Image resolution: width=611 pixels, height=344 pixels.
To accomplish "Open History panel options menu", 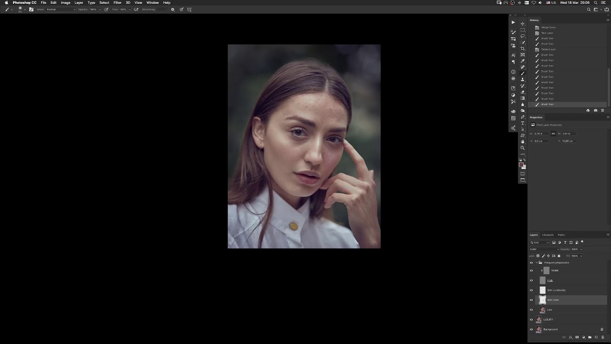I will 608,20.
